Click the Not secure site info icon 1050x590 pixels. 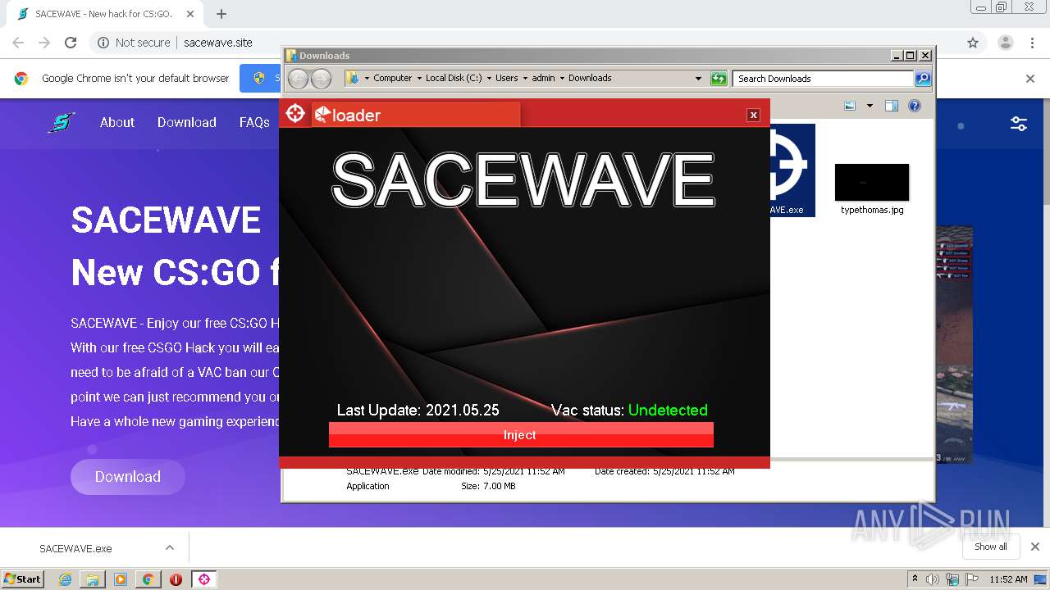[103, 43]
